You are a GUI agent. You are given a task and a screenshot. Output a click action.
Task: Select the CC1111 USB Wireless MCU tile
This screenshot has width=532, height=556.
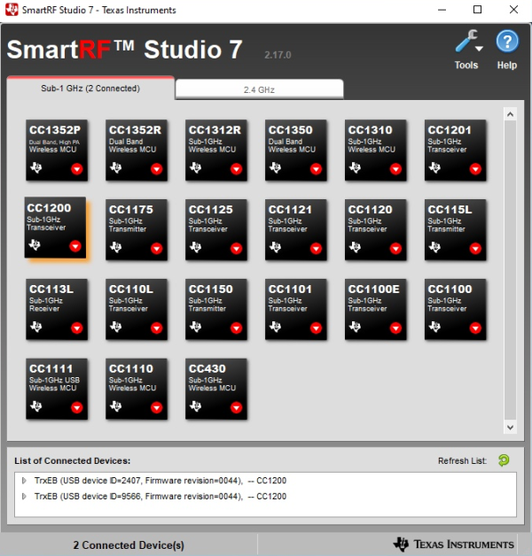57,389
